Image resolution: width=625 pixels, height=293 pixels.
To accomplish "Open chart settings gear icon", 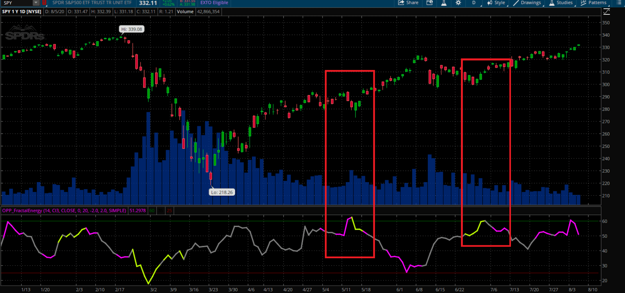I will click(458, 3).
